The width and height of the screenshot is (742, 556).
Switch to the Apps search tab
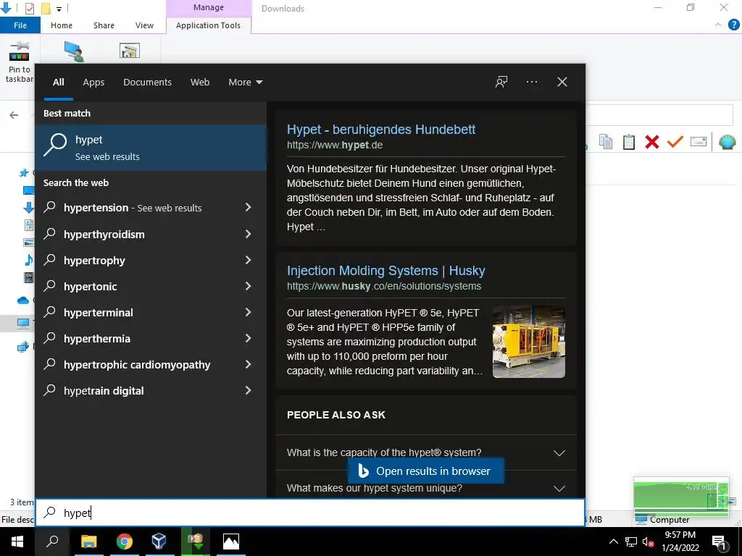pos(93,83)
